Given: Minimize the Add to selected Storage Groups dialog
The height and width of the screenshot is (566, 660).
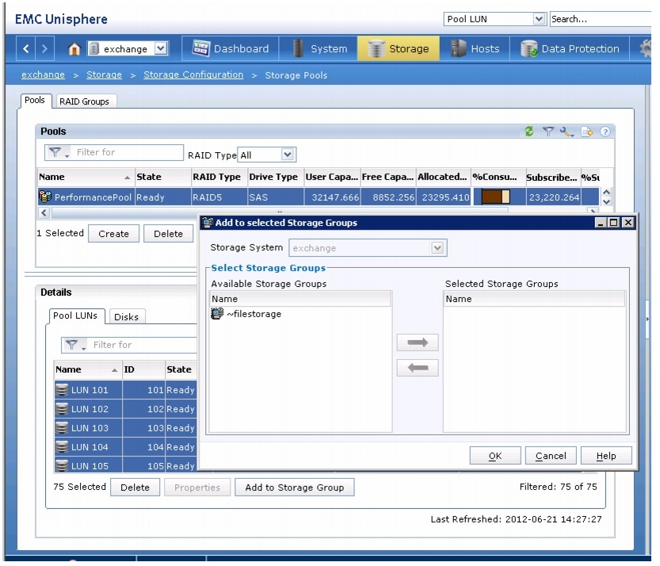Looking at the screenshot, I should (601, 222).
